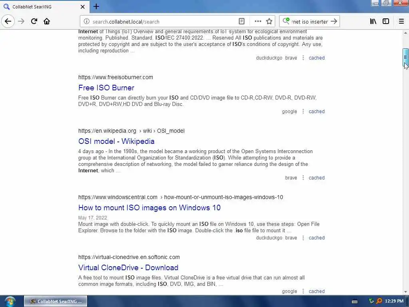Show site information icon in address bar
The height and width of the screenshot is (307, 409).
pos(87,22)
